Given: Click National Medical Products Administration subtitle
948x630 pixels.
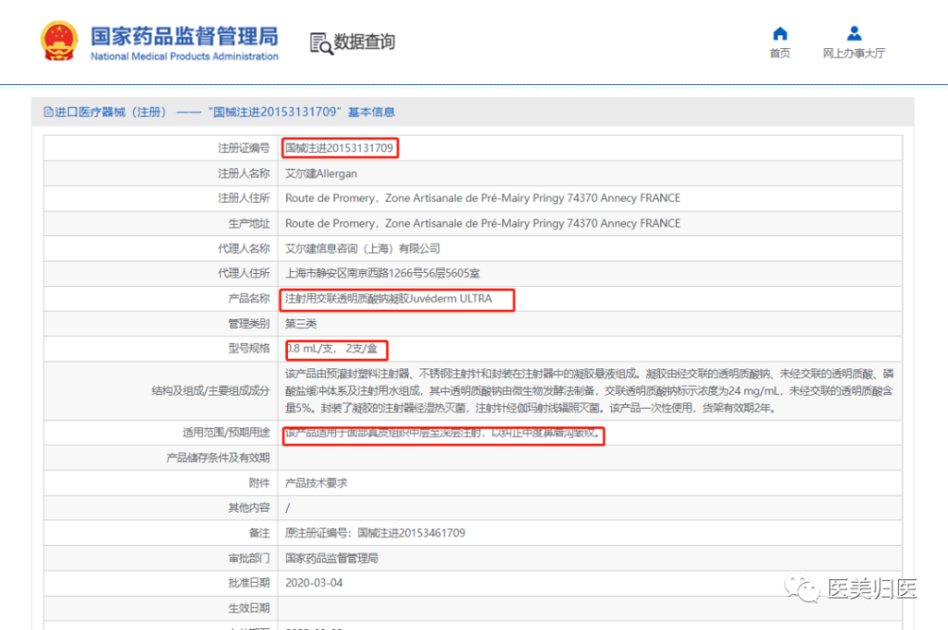Looking at the screenshot, I should point(184,56).
